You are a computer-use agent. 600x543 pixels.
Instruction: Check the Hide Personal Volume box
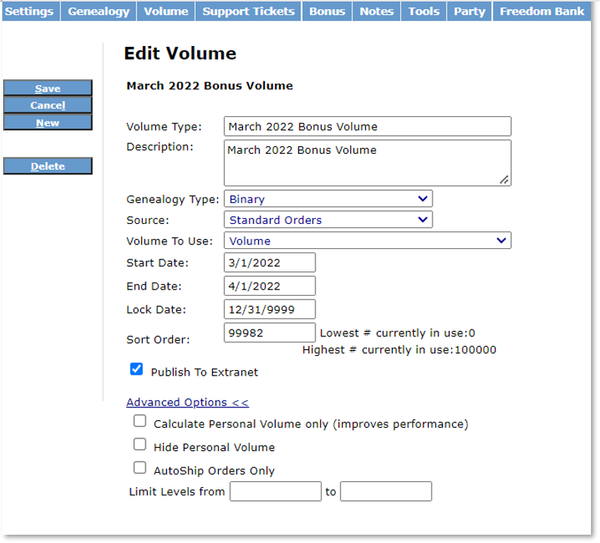[140, 445]
